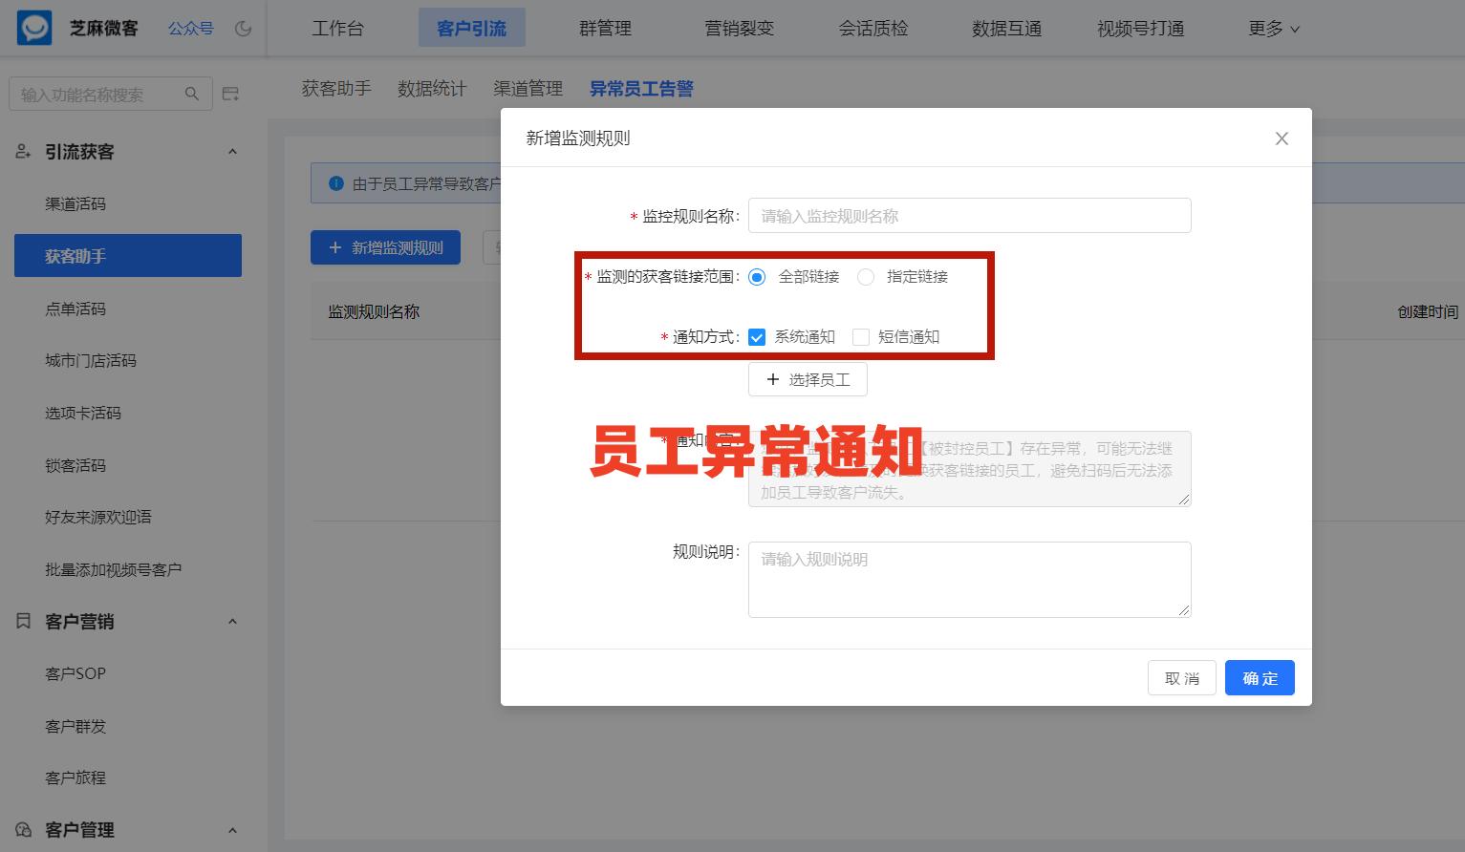Image resolution: width=1465 pixels, height=852 pixels.
Task: Toggle the dark mode moon icon in header
Action: click(x=244, y=28)
